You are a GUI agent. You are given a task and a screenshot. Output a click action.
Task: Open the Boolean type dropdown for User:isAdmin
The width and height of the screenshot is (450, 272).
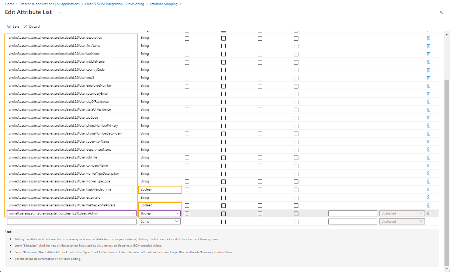click(160, 213)
